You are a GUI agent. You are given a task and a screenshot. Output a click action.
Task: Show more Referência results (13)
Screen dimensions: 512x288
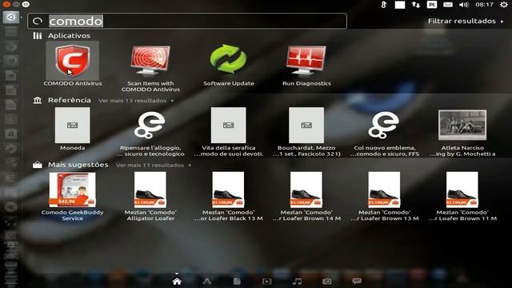click(x=136, y=101)
